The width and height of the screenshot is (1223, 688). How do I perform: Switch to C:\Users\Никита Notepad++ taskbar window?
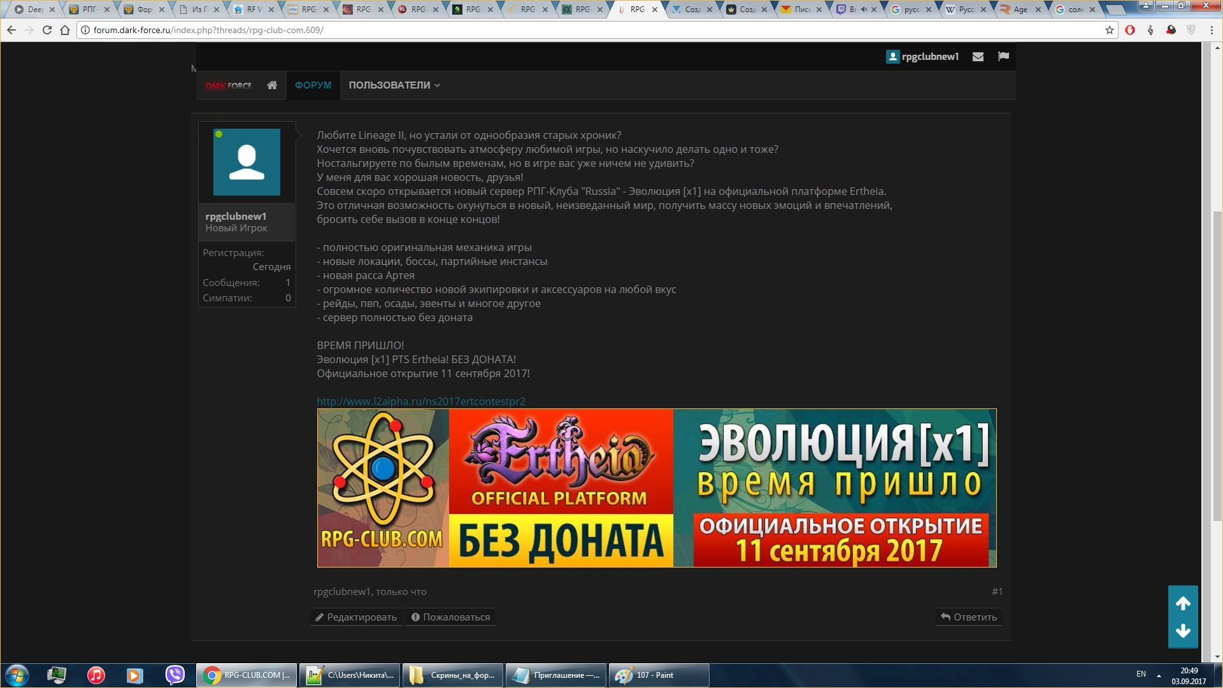tap(350, 675)
